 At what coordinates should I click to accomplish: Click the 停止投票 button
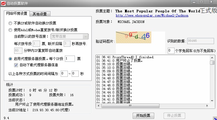coord(174,116)
